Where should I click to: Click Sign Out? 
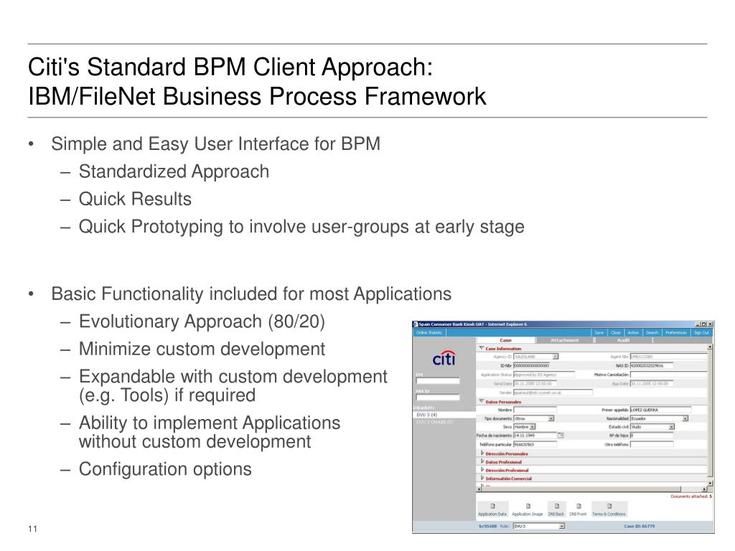pyautogui.click(x=702, y=333)
